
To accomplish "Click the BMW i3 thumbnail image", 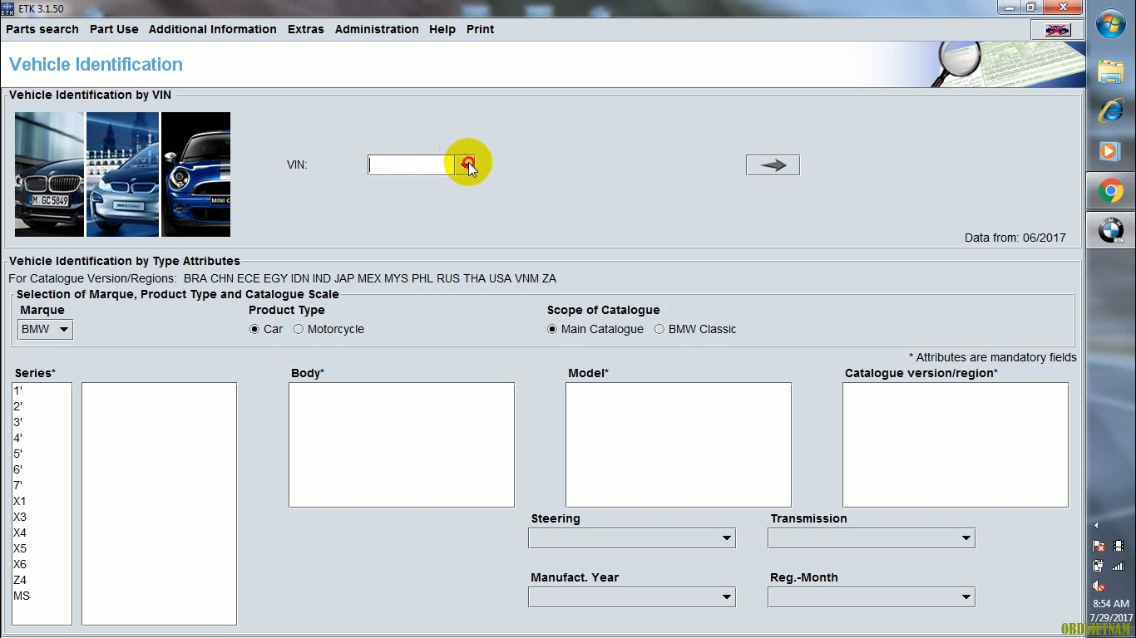I will (122, 174).
